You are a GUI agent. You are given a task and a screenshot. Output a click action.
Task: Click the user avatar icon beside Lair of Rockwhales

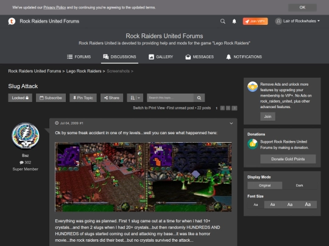click(278, 21)
